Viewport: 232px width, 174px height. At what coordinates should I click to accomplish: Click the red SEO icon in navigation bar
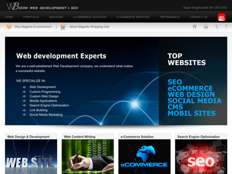[221, 17]
